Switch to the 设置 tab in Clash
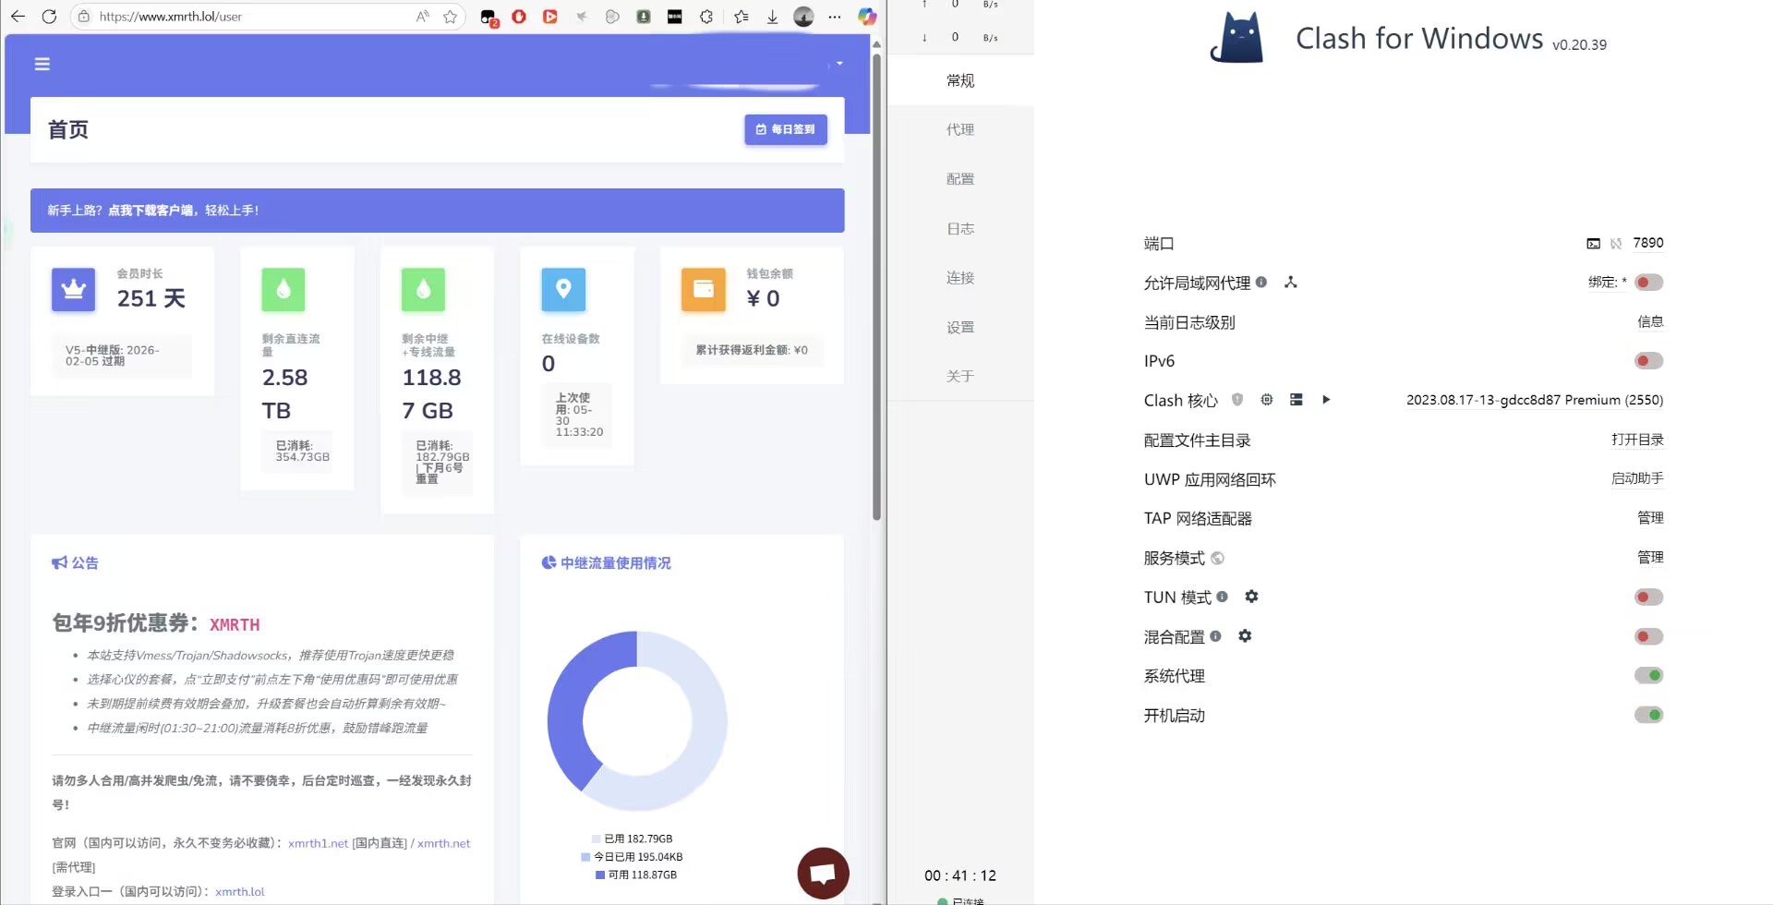1773x905 pixels. coord(960,327)
